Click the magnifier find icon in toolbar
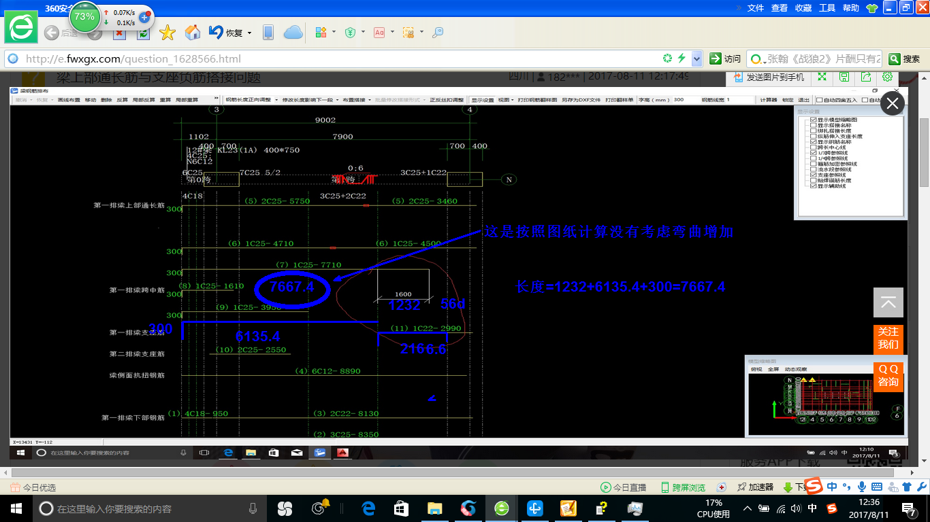This screenshot has height=522, width=930. tap(438, 32)
